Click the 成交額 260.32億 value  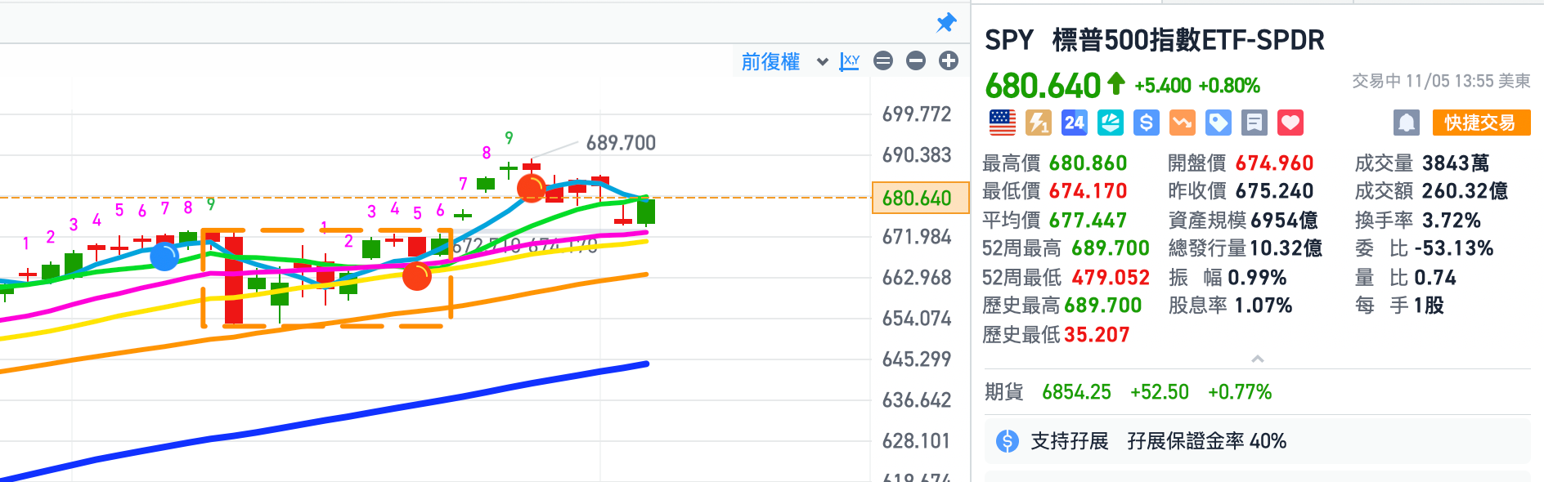[x=1465, y=191]
